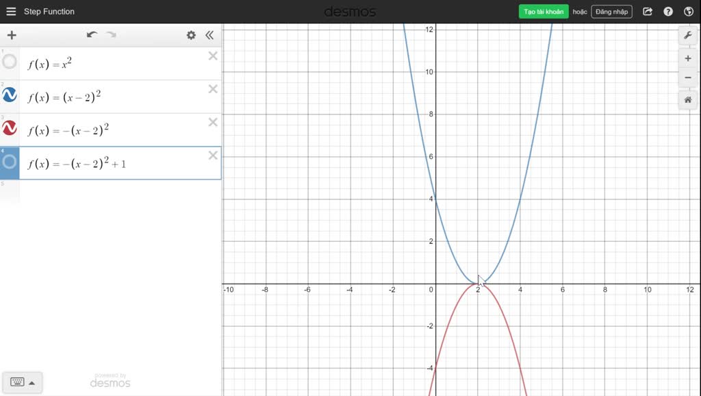Hide the blue graph of f(x)=(x-2)^2
The image size is (701, 396).
(x=10, y=95)
